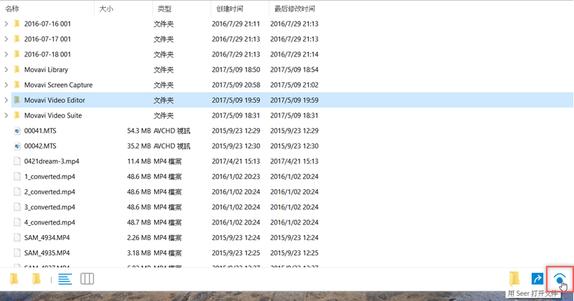Click the 48.7 MB size value
Image resolution: width=574 pixels, height=301 pixels.
click(x=139, y=222)
